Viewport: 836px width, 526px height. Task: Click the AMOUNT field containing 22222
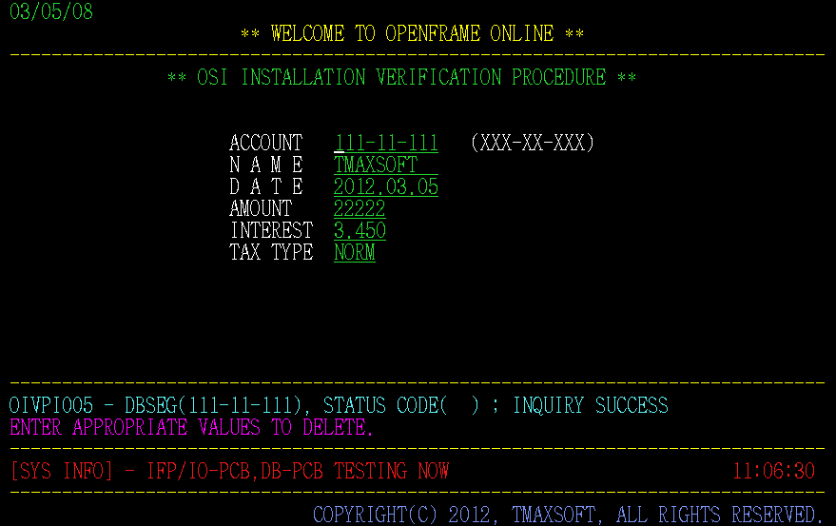point(360,209)
